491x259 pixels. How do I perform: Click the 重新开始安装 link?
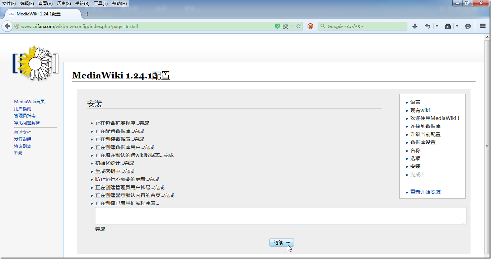[425, 192]
